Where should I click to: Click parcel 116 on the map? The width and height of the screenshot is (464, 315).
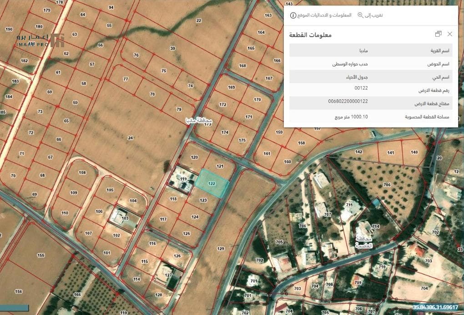153,244
